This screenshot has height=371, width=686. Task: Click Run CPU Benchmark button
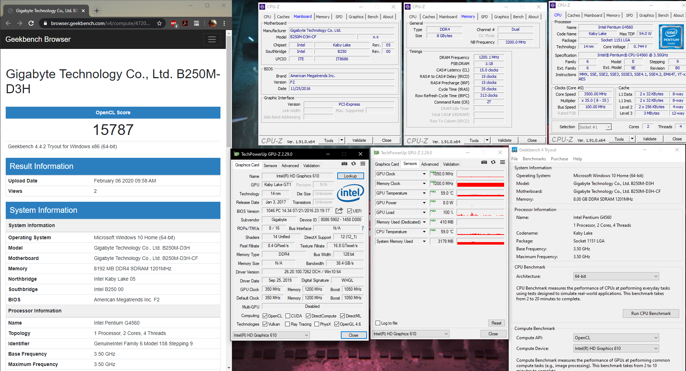[651, 314]
